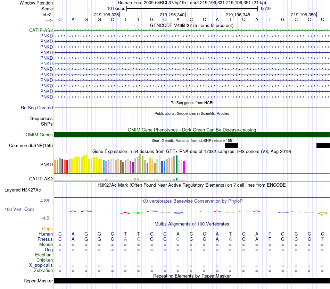Click the dark green OMIM Genes bar
Viewport: 330px width, 289px height.
click(x=192, y=135)
